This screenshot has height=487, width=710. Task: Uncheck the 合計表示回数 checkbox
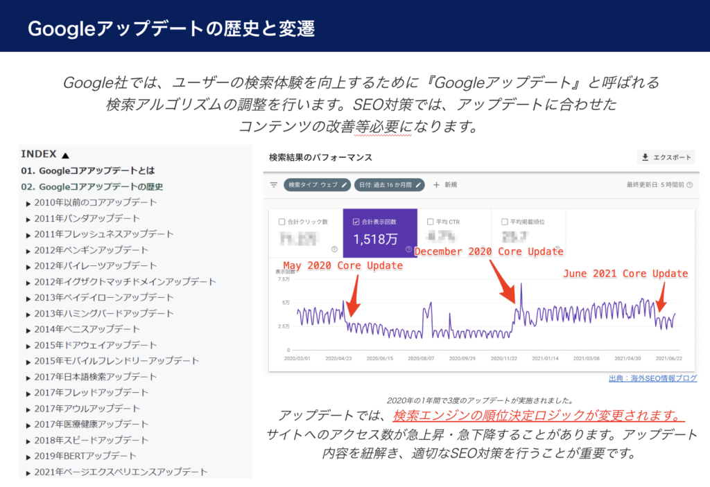click(x=356, y=222)
